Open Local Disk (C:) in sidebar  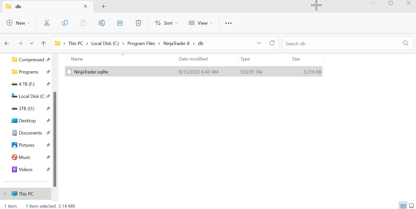click(32, 96)
